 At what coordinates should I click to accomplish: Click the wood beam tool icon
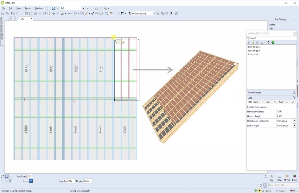[87, 13]
